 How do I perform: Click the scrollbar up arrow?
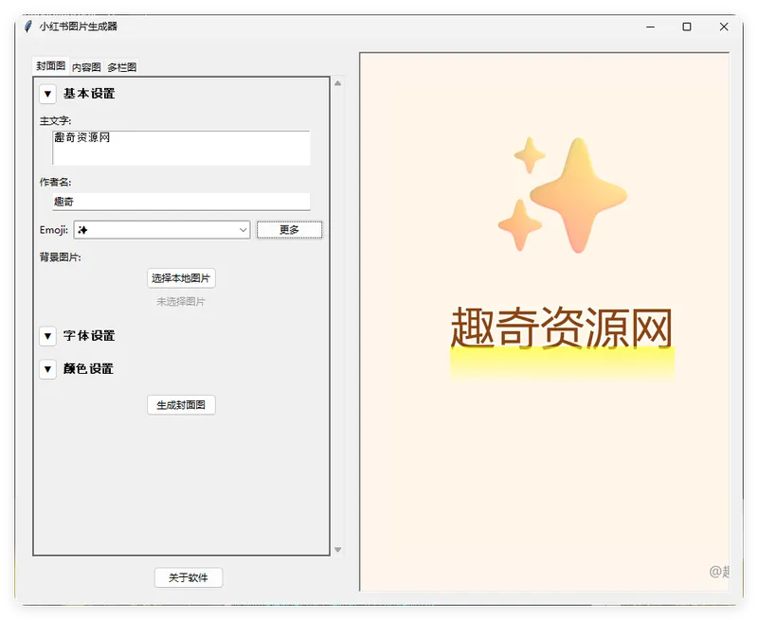(338, 83)
